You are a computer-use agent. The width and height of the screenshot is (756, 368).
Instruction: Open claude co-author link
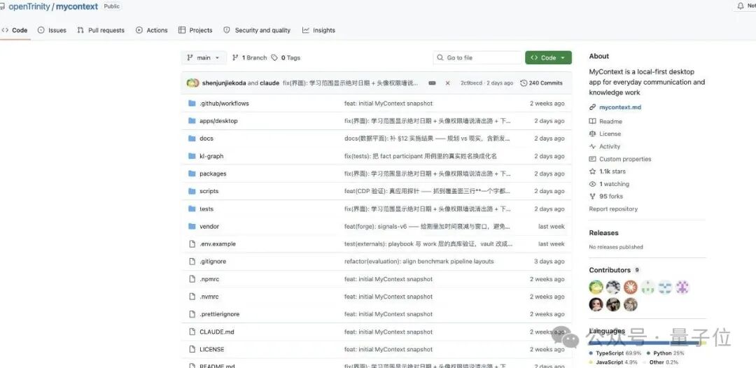(x=269, y=83)
